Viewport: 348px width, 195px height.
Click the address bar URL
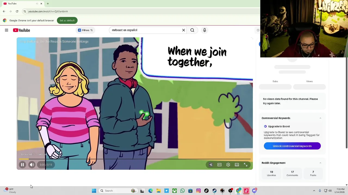[x=48, y=11]
